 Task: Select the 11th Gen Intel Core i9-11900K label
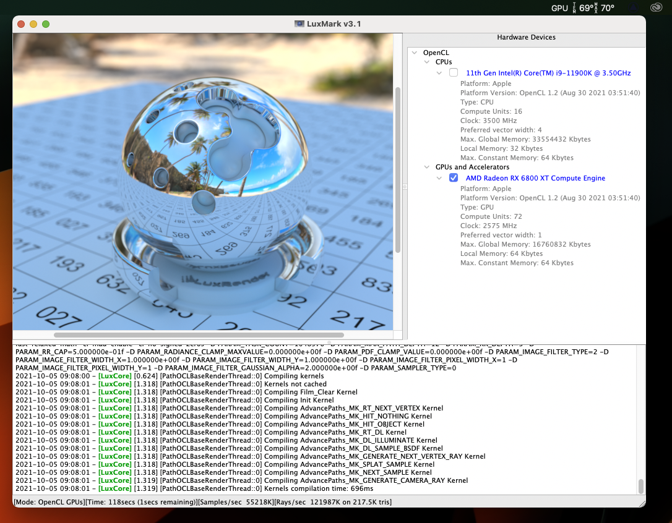[x=548, y=73]
